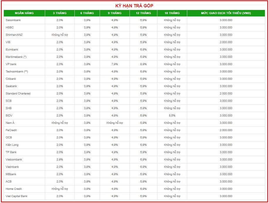Select the Eximbank bank name
Screen dimensions: 269x203
click(x=12, y=50)
